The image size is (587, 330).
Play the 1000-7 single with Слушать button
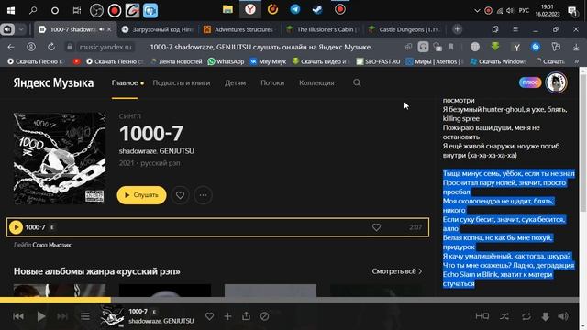tap(141, 195)
